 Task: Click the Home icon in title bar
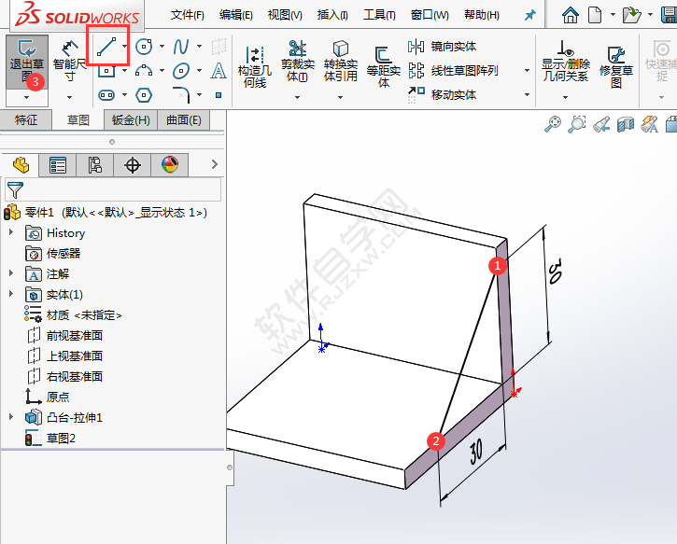tap(571, 15)
